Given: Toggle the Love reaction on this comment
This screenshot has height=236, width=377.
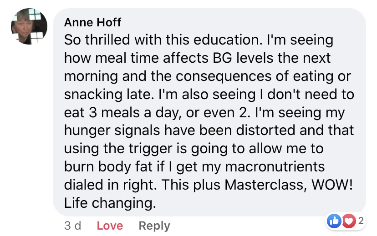Looking at the screenshot, I should [x=110, y=226].
